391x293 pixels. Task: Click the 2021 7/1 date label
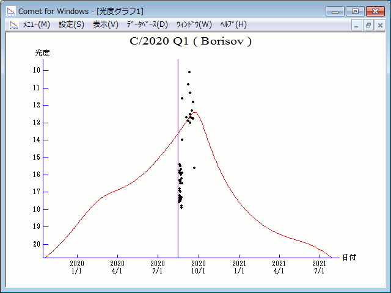click(x=320, y=267)
